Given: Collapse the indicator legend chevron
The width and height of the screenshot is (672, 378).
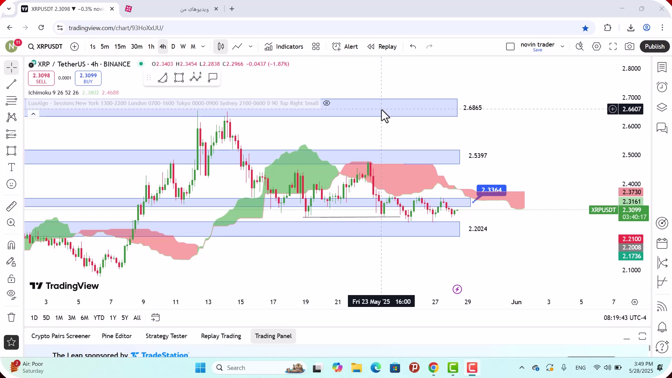Looking at the screenshot, I should coord(33,114).
